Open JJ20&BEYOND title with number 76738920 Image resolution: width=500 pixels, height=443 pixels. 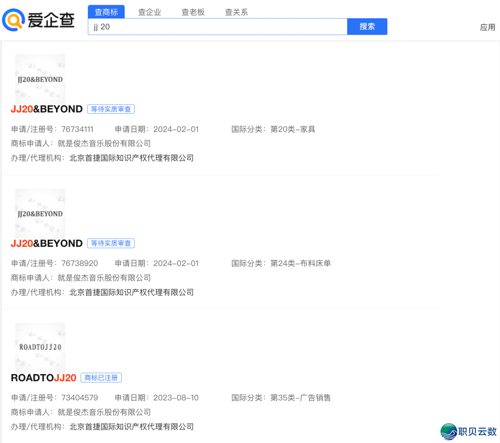pyautogui.click(x=47, y=244)
